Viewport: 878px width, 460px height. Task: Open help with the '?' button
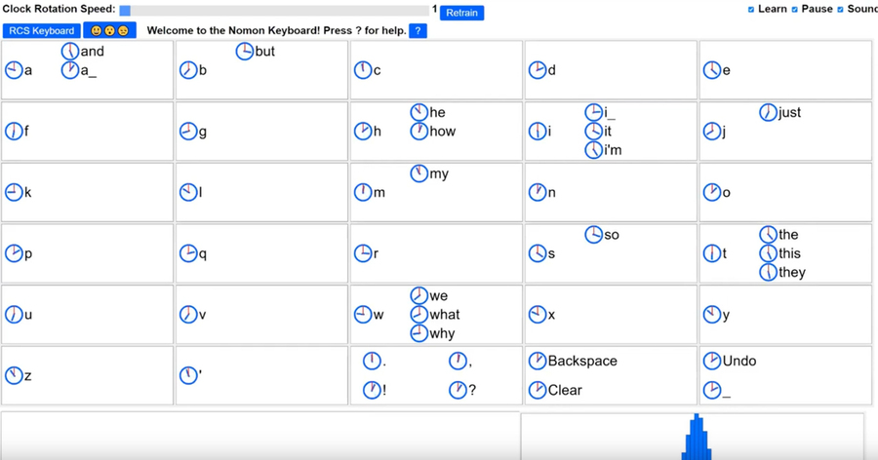click(x=418, y=30)
